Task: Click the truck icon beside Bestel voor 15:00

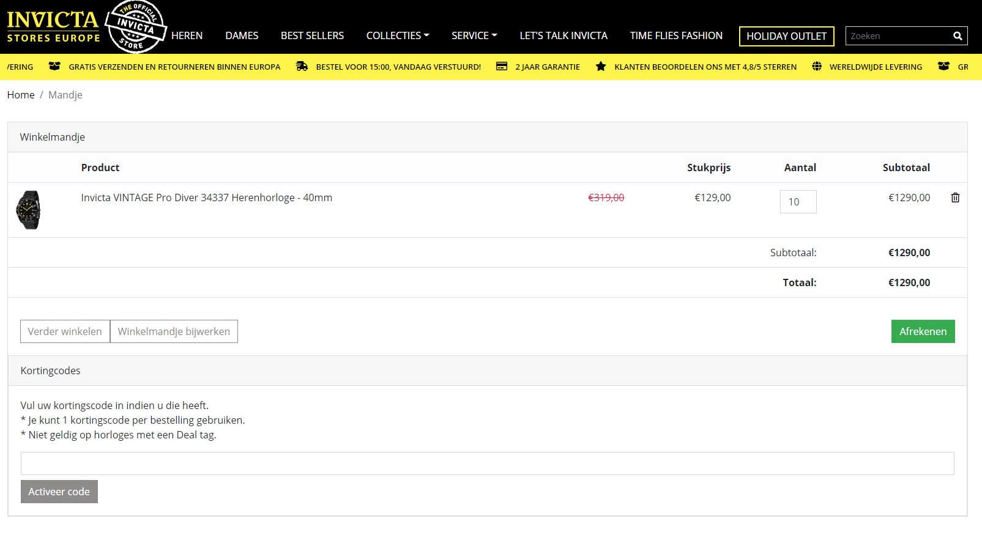Action: (302, 66)
